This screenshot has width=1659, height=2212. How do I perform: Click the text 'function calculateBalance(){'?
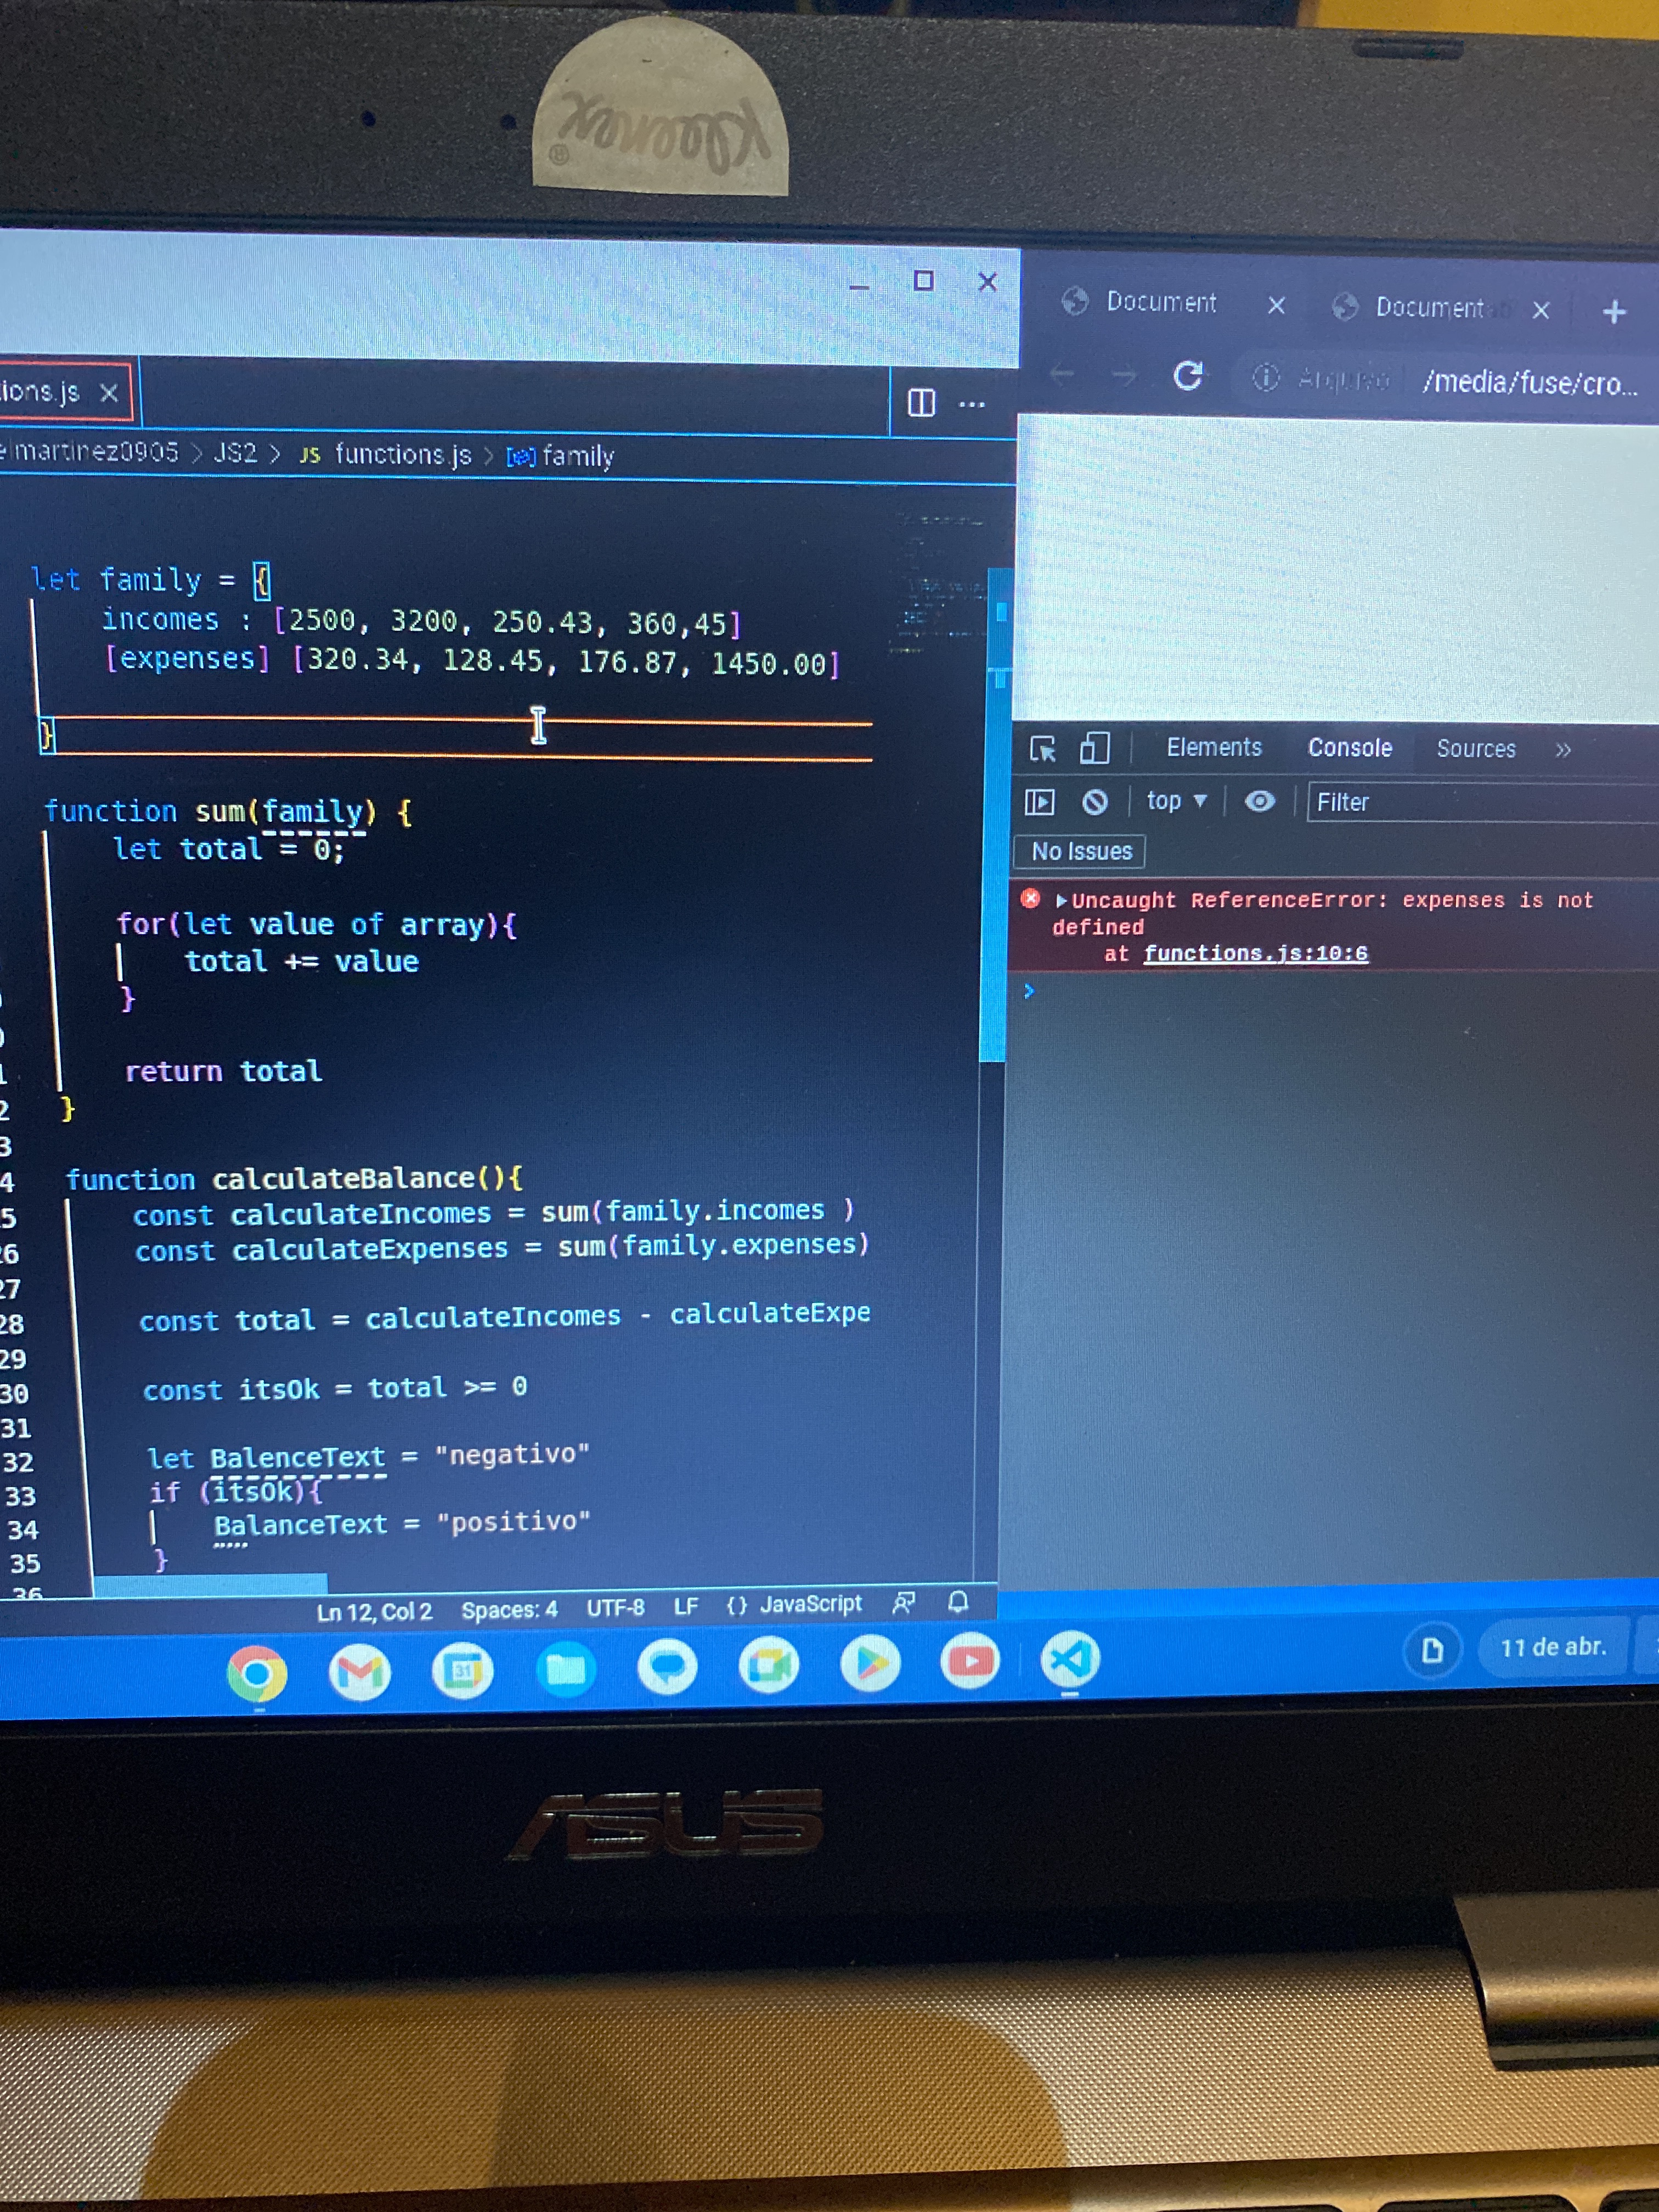tap(294, 1179)
